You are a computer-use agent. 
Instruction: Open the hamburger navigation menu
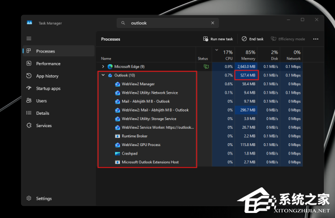[29, 38]
